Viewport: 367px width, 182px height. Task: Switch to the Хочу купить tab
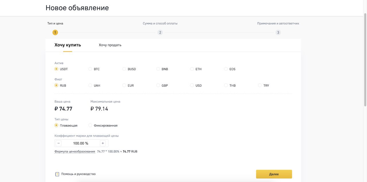point(68,45)
